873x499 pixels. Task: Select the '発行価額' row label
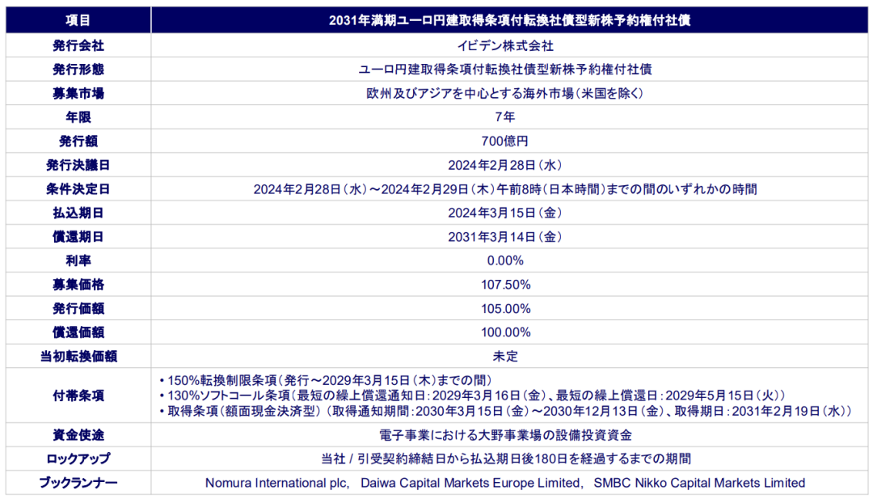click(78, 308)
